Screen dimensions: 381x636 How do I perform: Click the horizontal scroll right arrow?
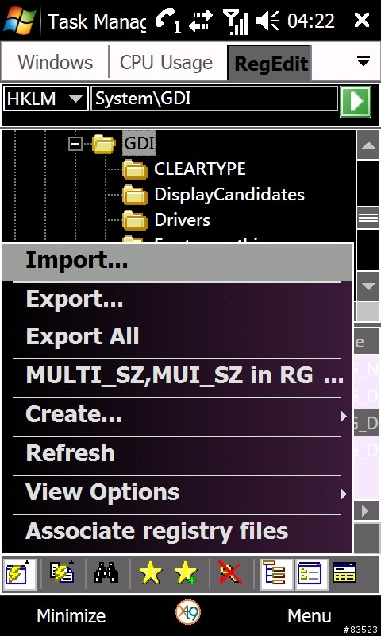(x=367, y=511)
